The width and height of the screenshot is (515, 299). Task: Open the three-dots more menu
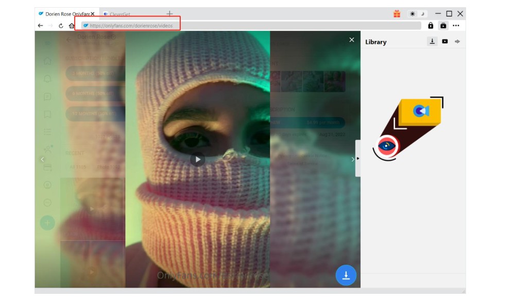click(x=456, y=26)
